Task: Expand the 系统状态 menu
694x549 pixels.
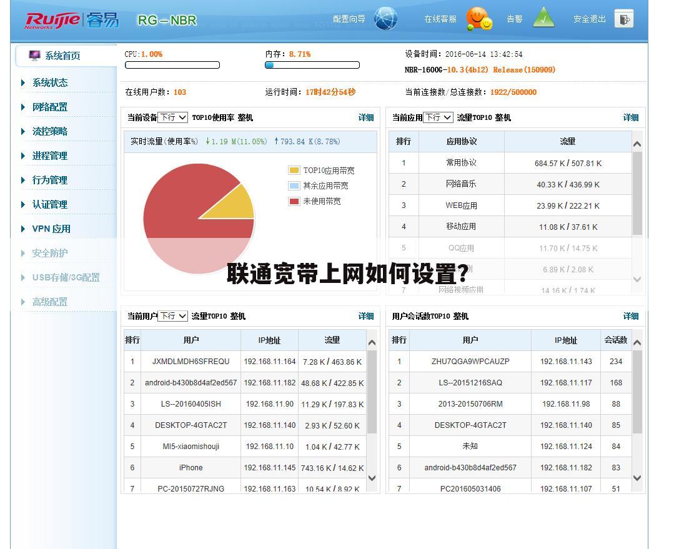Action: (x=50, y=82)
